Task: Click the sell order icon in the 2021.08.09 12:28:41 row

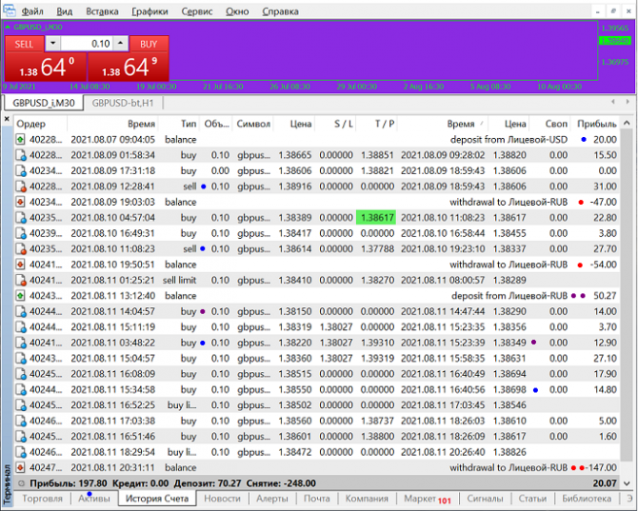Action: click(x=20, y=187)
